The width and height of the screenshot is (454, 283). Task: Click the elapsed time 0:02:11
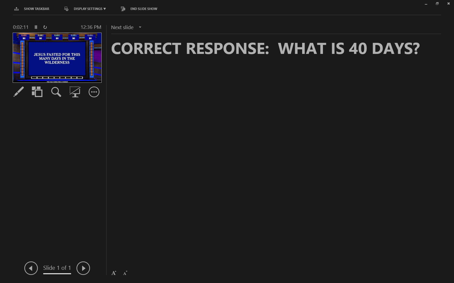21,27
